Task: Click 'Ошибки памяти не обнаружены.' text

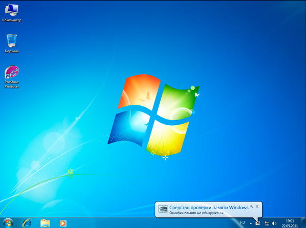Action: click(196, 213)
